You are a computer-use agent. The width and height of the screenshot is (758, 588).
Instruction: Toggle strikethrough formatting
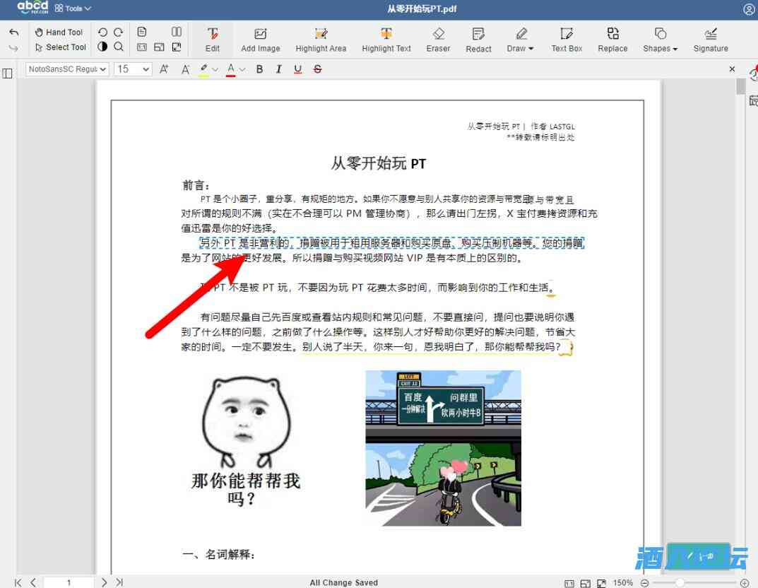coord(317,69)
